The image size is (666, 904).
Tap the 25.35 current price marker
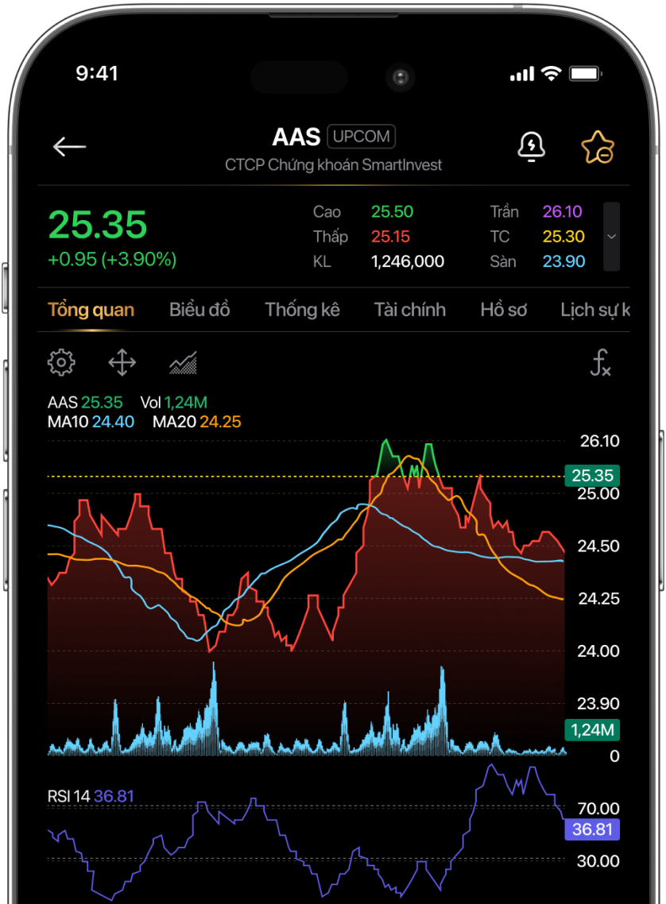click(x=592, y=476)
